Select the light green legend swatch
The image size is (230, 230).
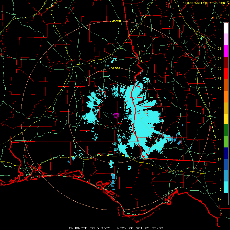click(226, 142)
